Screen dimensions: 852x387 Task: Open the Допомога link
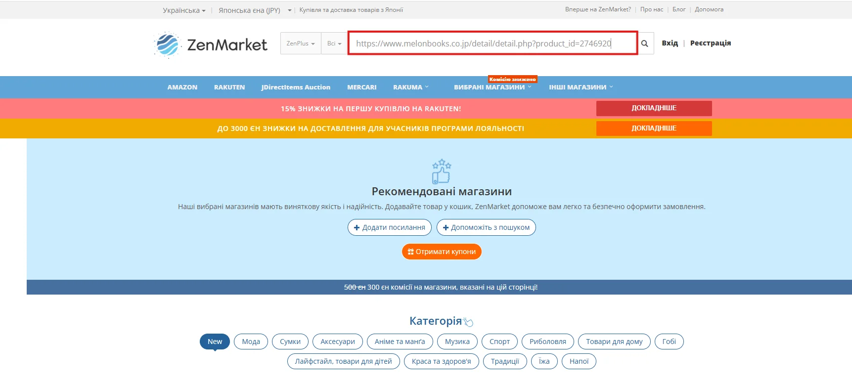coord(709,9)
